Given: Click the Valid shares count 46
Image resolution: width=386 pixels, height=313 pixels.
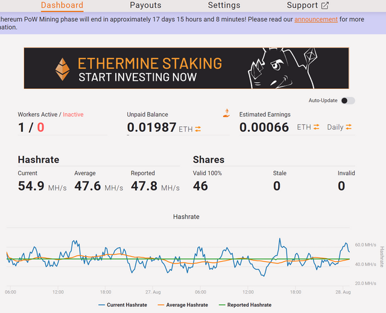Looking at the screenshot, I should (200, 186).
